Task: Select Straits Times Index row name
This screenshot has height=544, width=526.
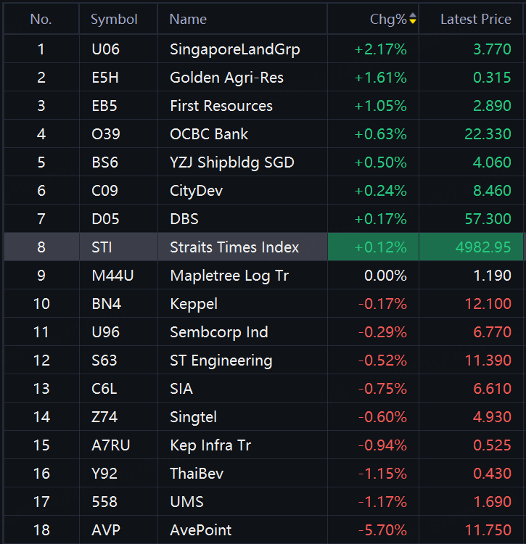Action: coord(234,247)
